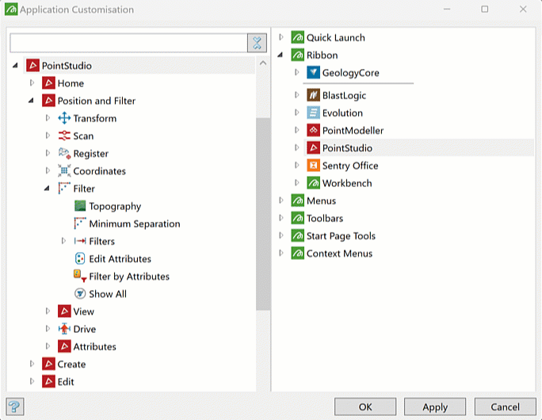Click the brown BlastLogic icon
This screenshot has height=420, width=542.
313,95
